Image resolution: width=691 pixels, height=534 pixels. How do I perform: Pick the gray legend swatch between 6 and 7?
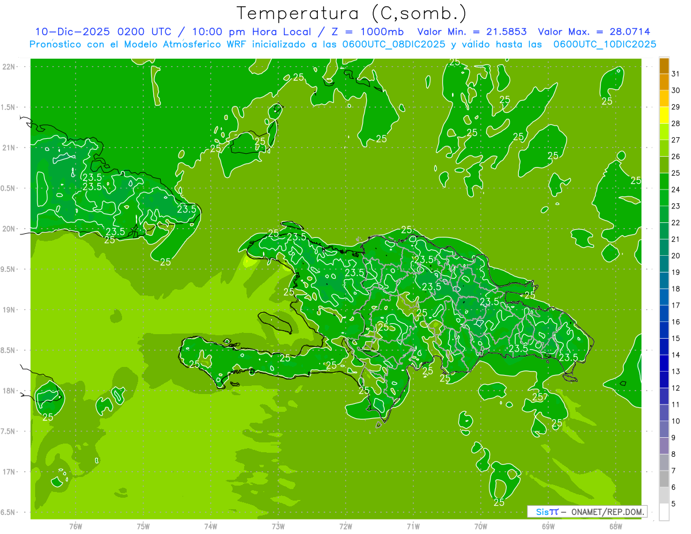pyautogui.click(x=664, y=479)
